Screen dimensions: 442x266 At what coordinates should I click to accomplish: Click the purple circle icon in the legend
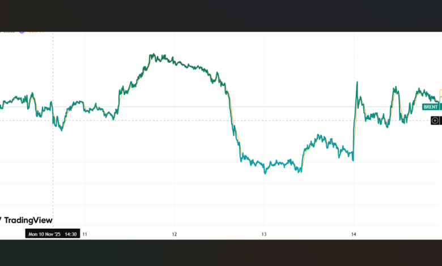click(22, 31)
